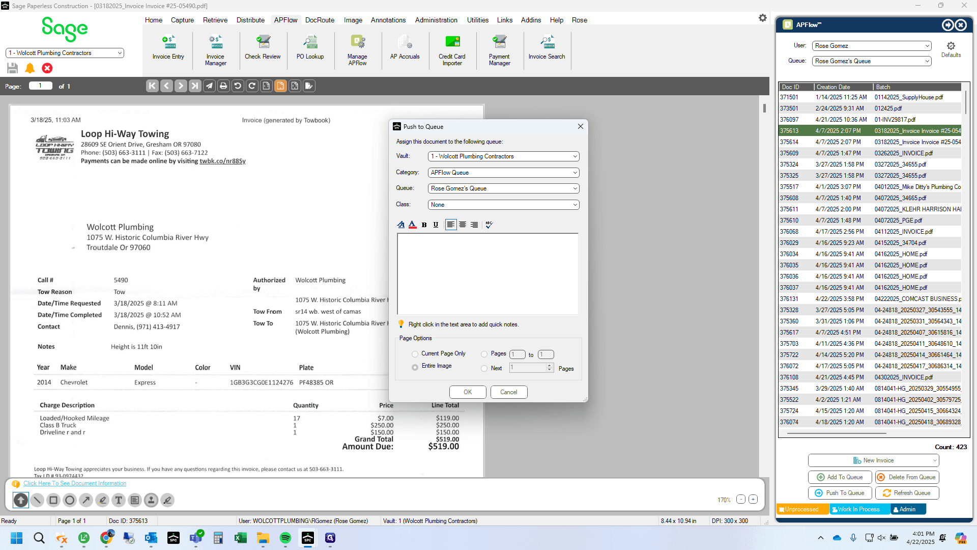Select the Rectangle annotation tool
977x550 pixels.
[x=53, y=500]
